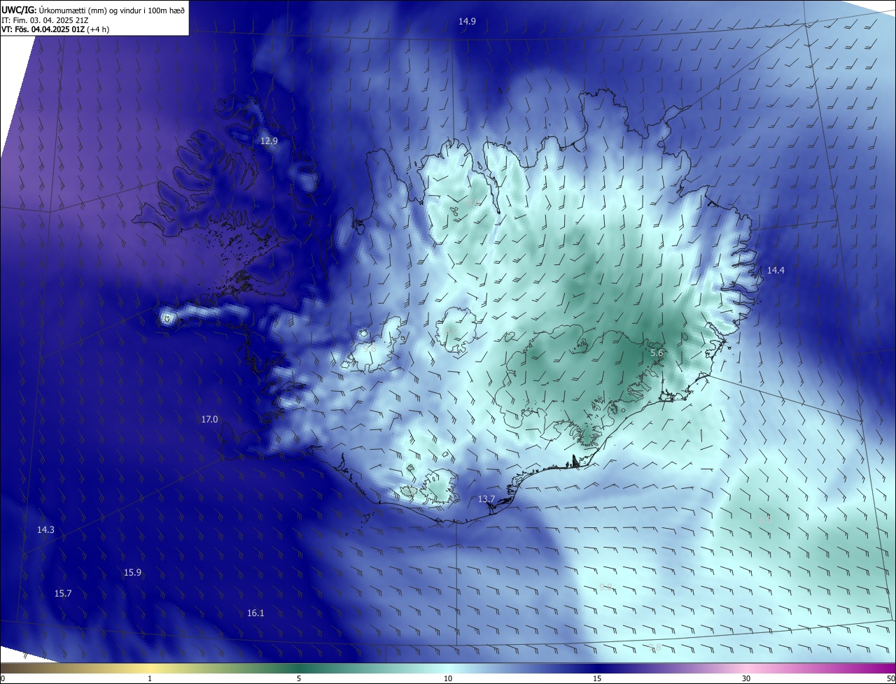The width and height of the screenshot is (896, 684).
Task: Click the 15.7 value label
Action: click(62, 594)
